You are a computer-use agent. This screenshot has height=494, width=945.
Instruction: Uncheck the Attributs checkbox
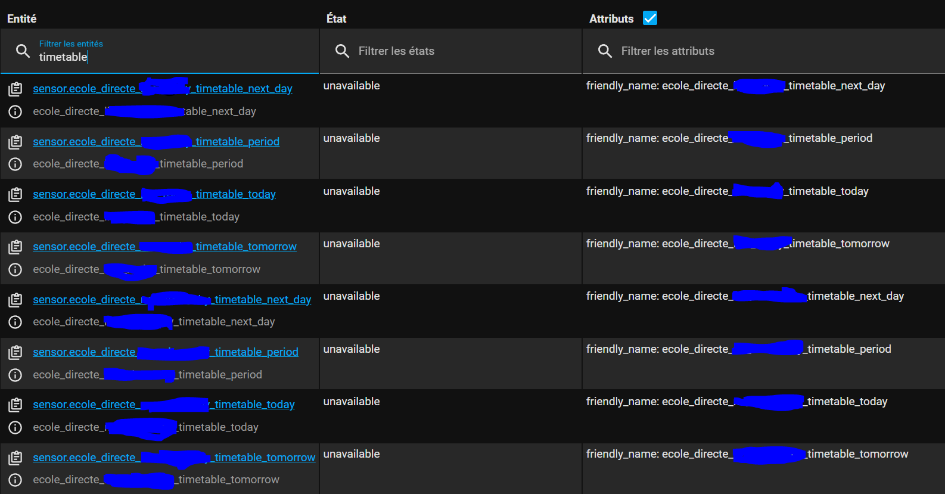[650, 18]
